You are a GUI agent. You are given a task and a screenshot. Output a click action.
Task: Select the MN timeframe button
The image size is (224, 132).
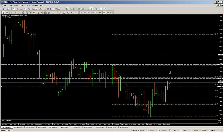coord(111,12)
